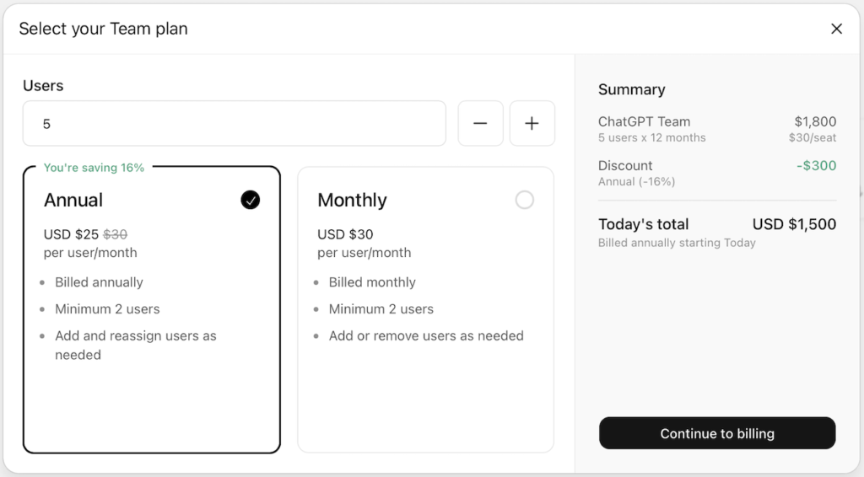Click the Annual plan heading
The width and height of the screenshot is (864, 477).
coord(73,200)
